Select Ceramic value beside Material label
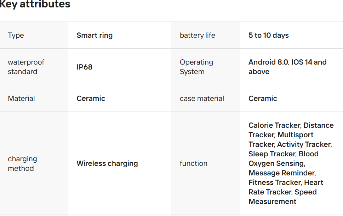 91,98
